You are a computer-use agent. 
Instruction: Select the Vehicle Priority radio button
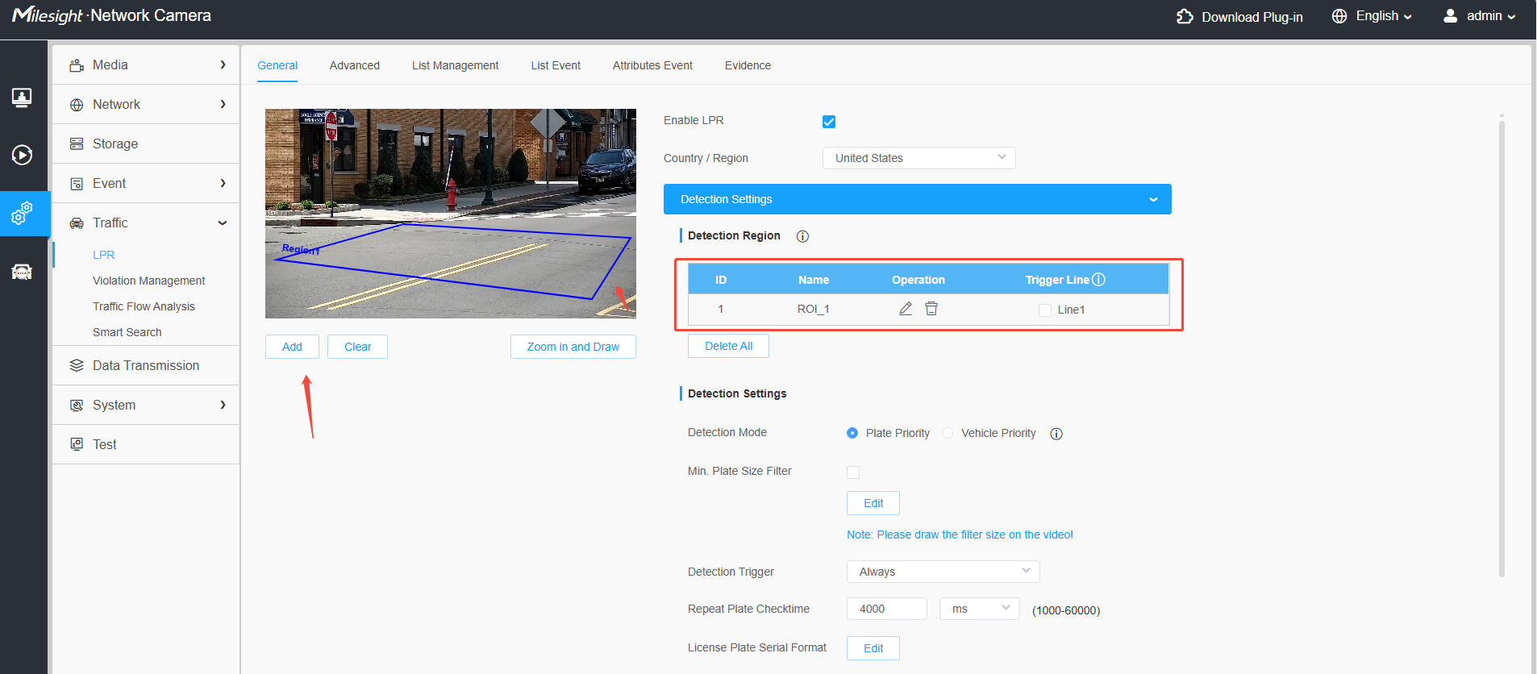pyautogui.click(x=948, y=433)
